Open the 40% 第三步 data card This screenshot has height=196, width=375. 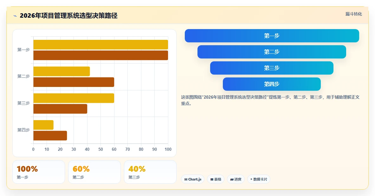150,172
